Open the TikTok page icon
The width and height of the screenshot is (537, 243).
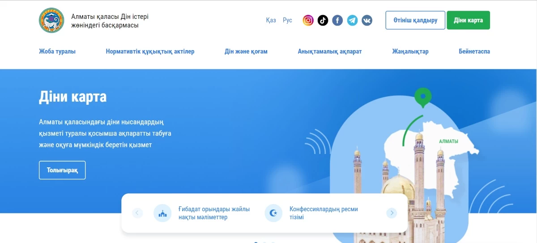[x=323, y=20]
